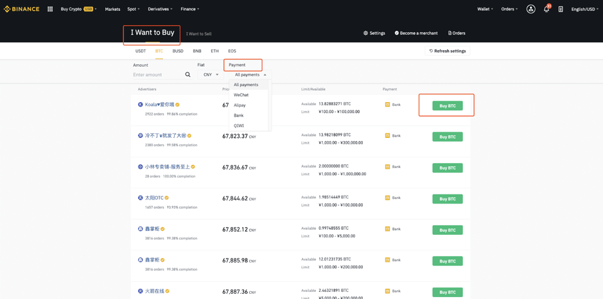The height and width of the screenshot is (299, 603).
Task: Open Orders dropdown in top bar
Action: 509,9
